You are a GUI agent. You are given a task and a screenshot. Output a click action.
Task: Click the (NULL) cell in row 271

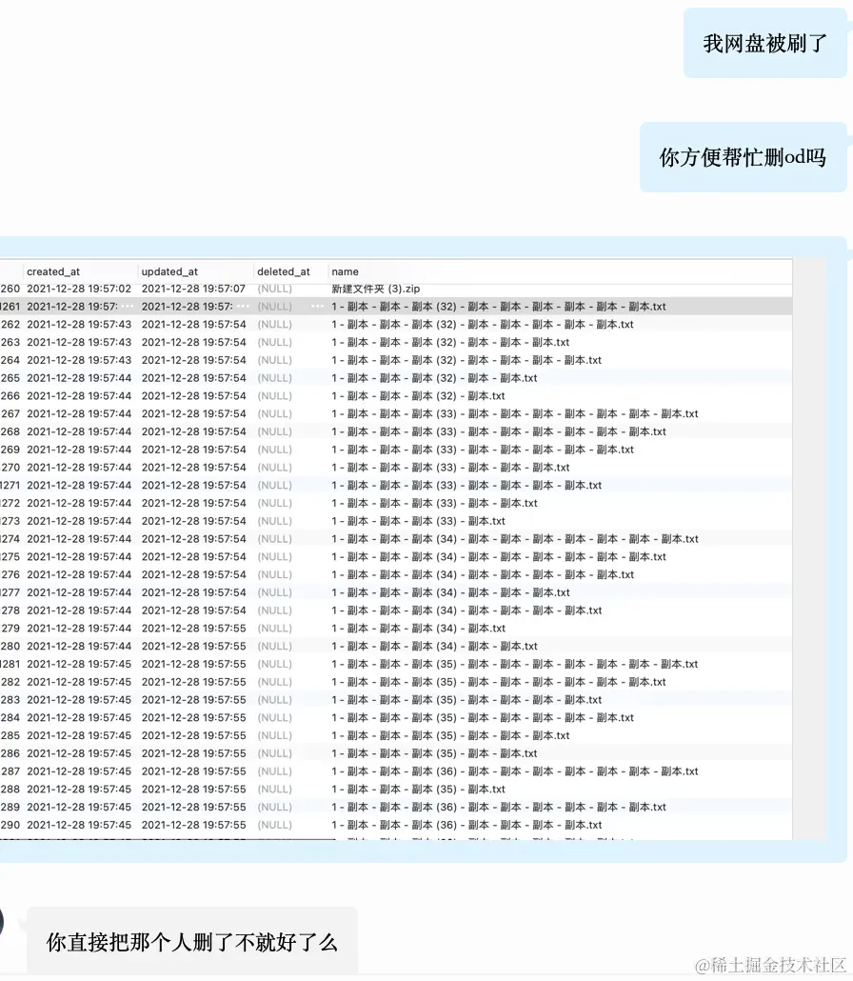click(274, 485)
